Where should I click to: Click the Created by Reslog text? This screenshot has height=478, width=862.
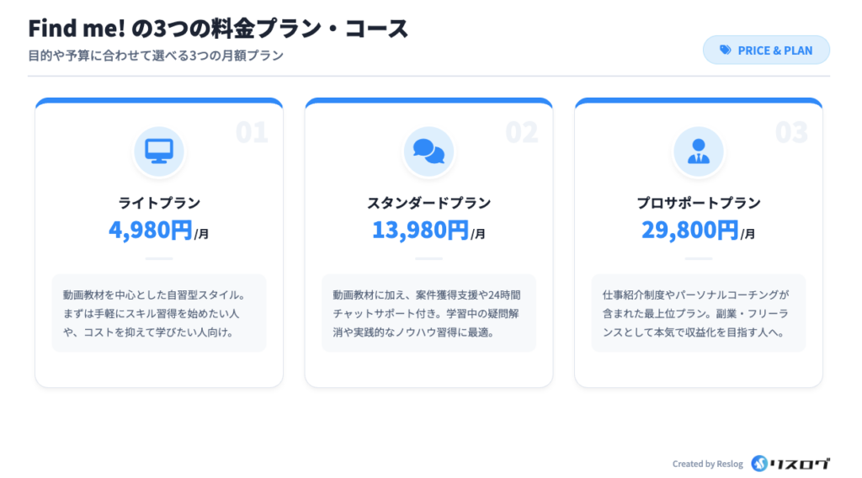click(x=707, y=464)
